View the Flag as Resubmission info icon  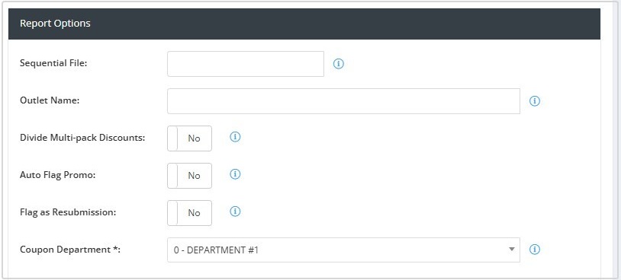(x=235, y=212)
